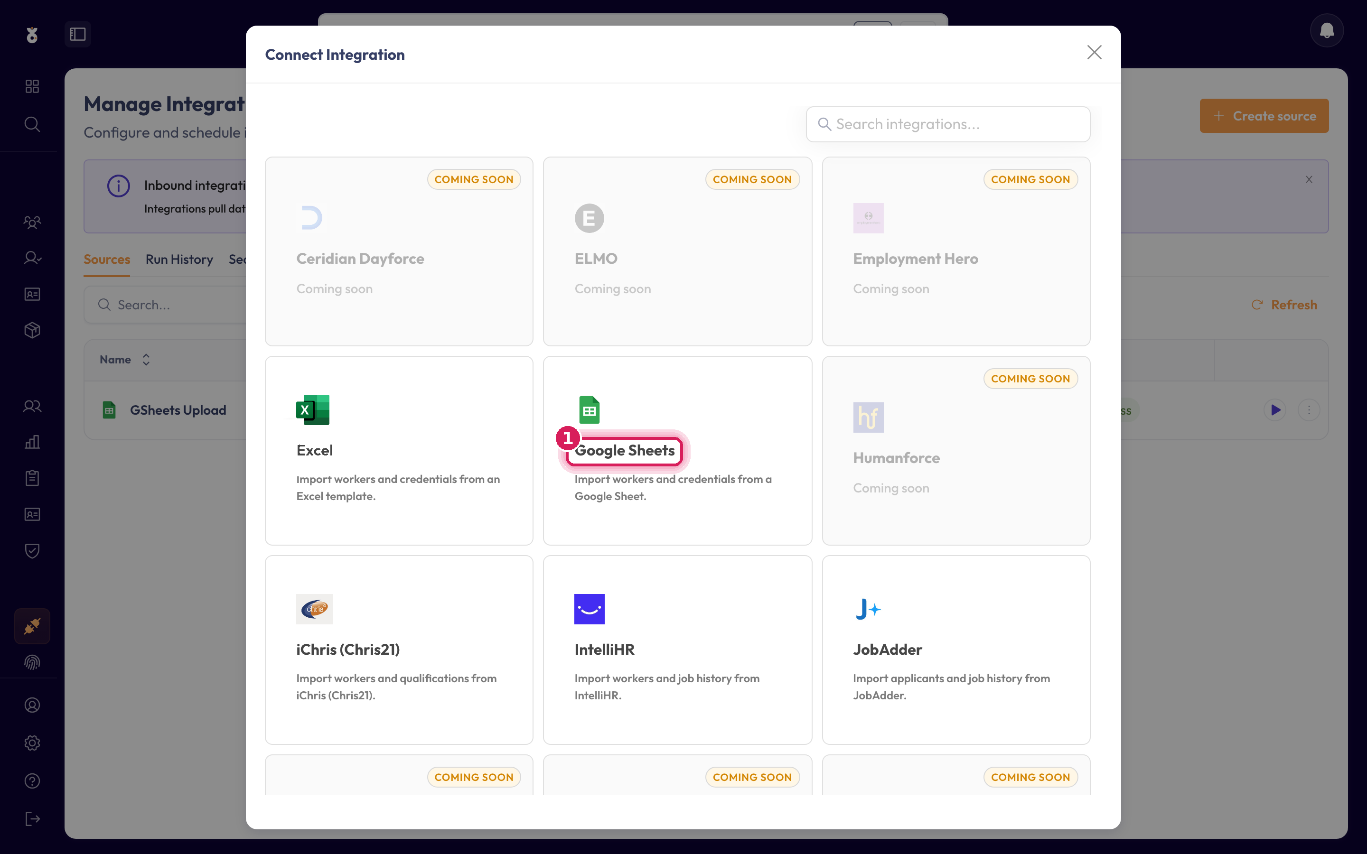1367x854 pixels.
Task: Run the GSheets Upload source play button
Action: (x=1275, y=410)
